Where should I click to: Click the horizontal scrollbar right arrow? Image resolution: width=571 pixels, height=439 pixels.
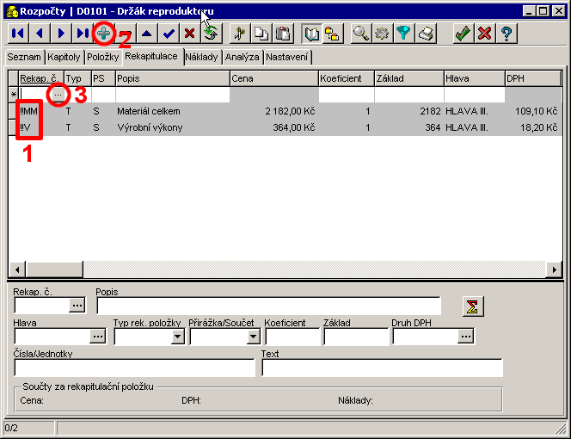click(x=555, y=269)
